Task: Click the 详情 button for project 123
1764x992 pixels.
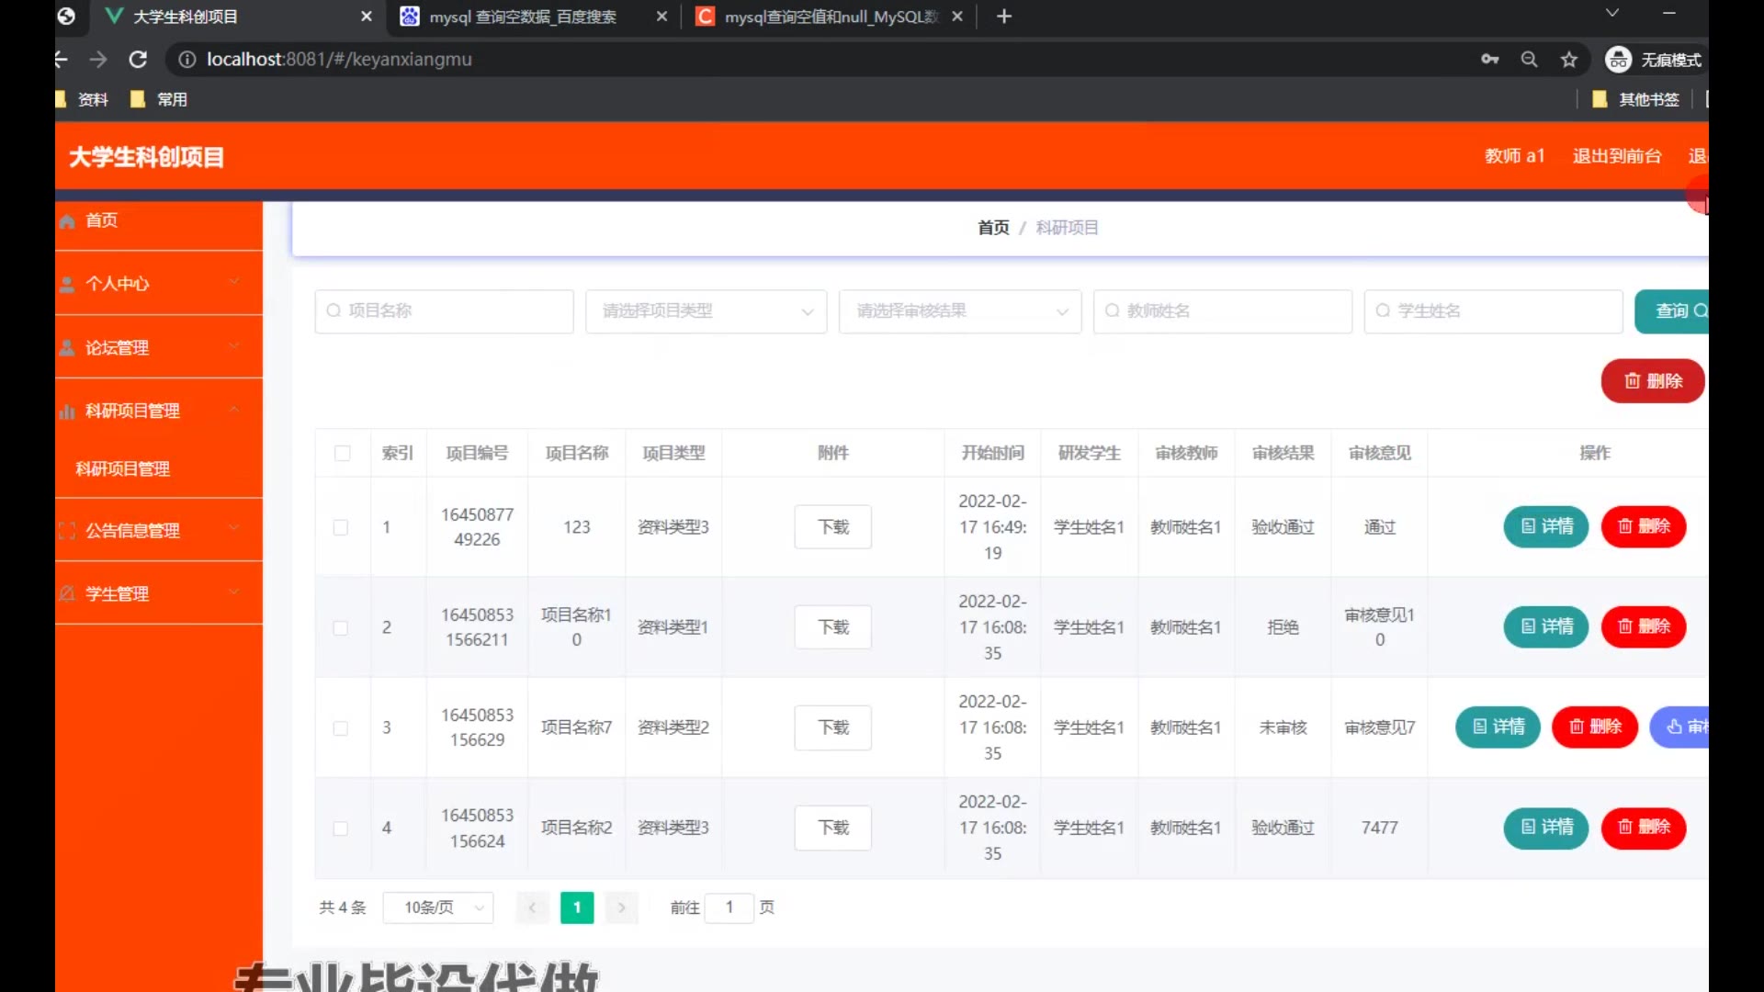Action: pos(1545,526)
